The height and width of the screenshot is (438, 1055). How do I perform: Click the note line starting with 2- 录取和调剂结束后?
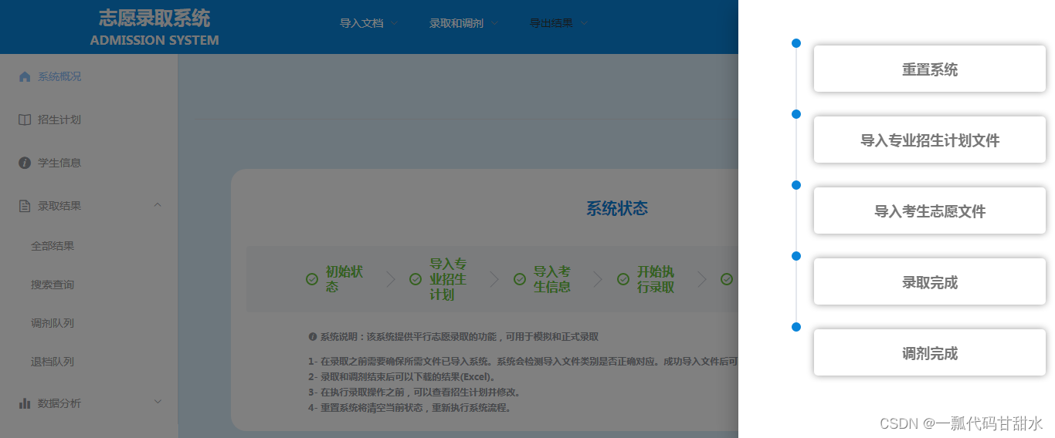402,377
